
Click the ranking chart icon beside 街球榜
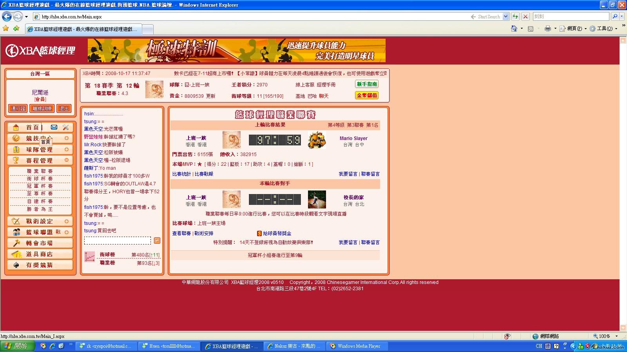coord(90,257)
